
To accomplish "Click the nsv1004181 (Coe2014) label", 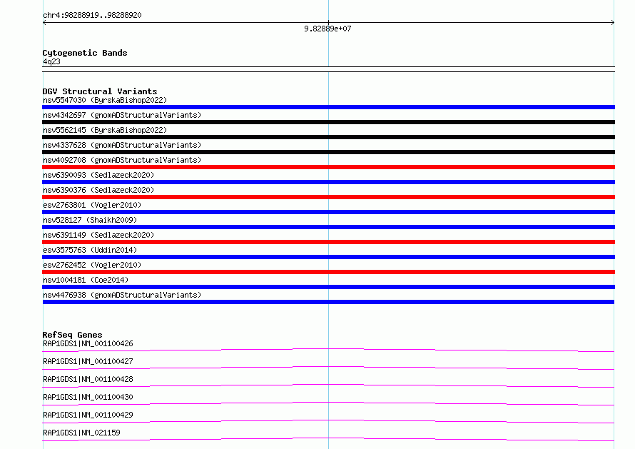I will [86, 280].
